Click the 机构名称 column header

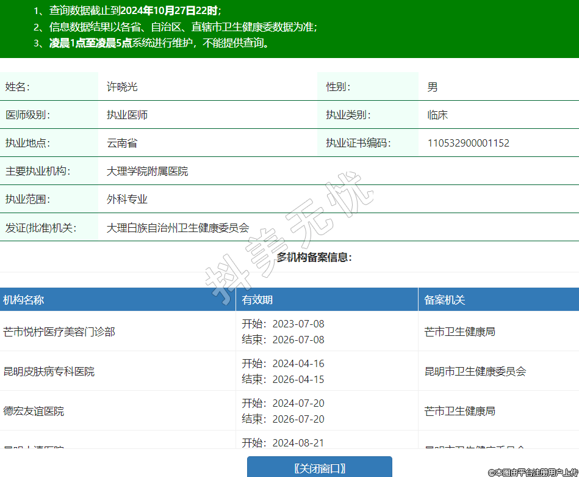24,300
